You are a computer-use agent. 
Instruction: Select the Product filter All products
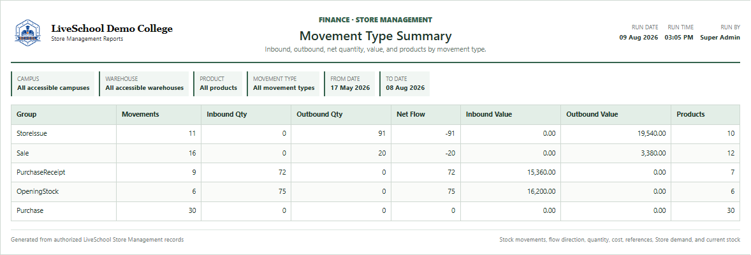click(219, 84)
